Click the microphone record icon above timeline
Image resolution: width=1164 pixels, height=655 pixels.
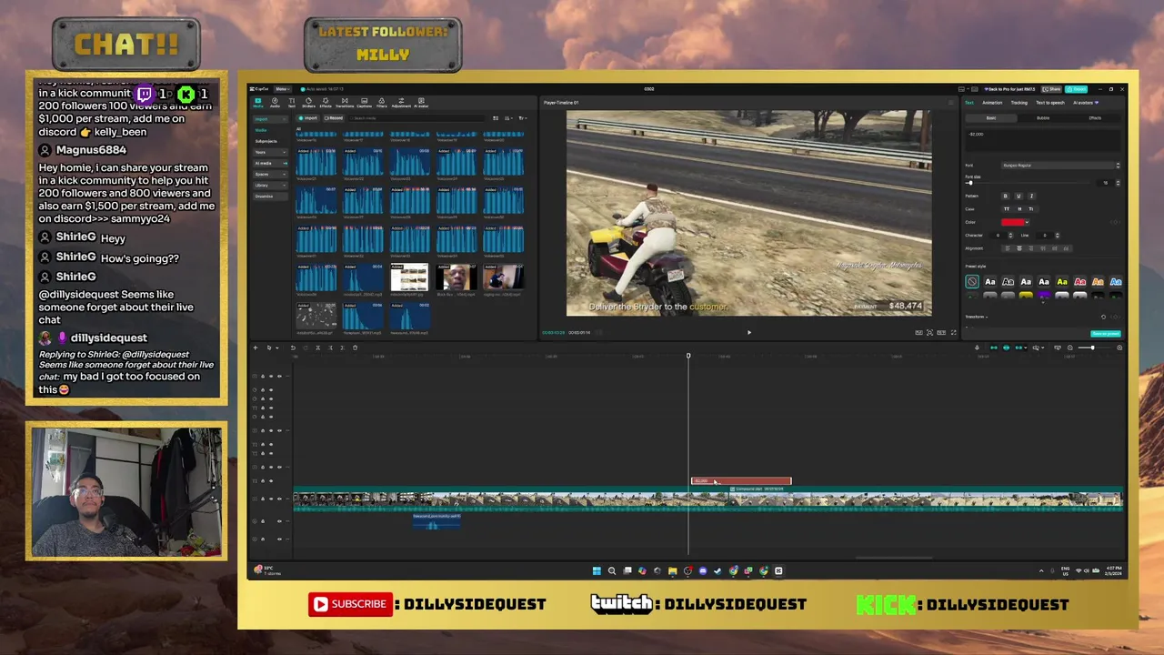tap(977, 348)
